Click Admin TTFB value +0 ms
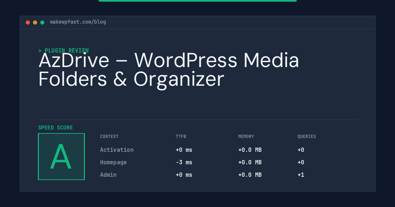Image resolution: width=395 pixels, height=207 pixels. [184, 175]
